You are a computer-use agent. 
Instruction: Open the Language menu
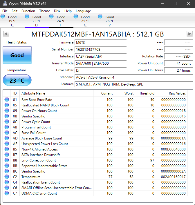(x=83, y=11)
